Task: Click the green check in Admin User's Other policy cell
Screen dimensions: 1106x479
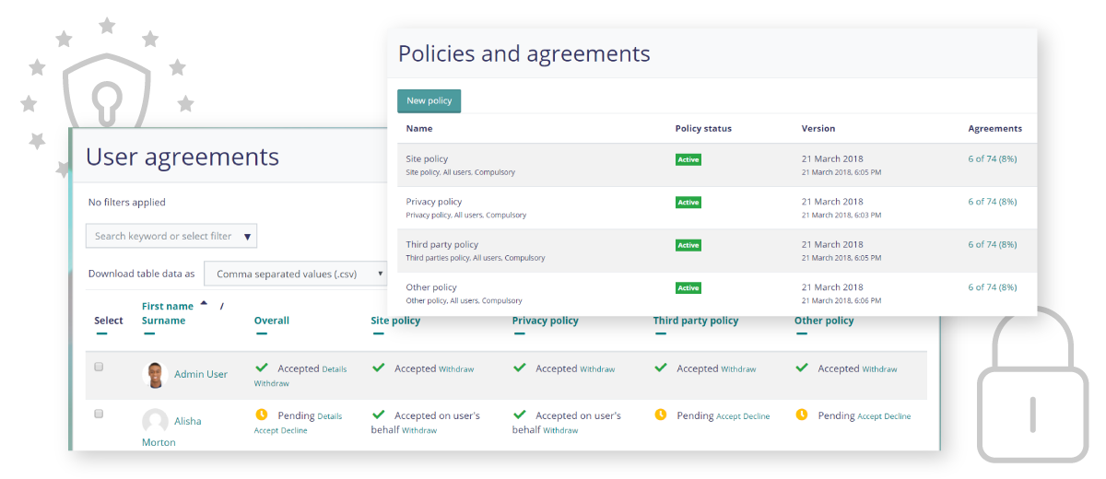Action: point(801,368)
